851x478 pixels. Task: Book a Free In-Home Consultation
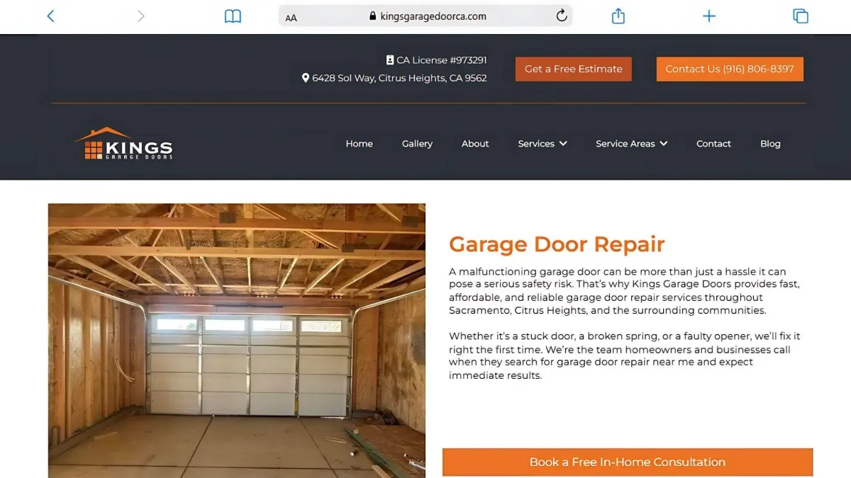[x=628, y=462]
